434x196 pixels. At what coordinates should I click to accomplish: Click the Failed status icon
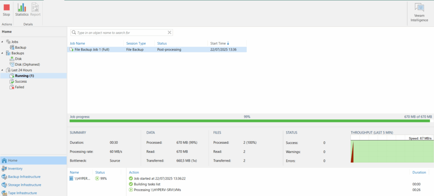(12, 87)
